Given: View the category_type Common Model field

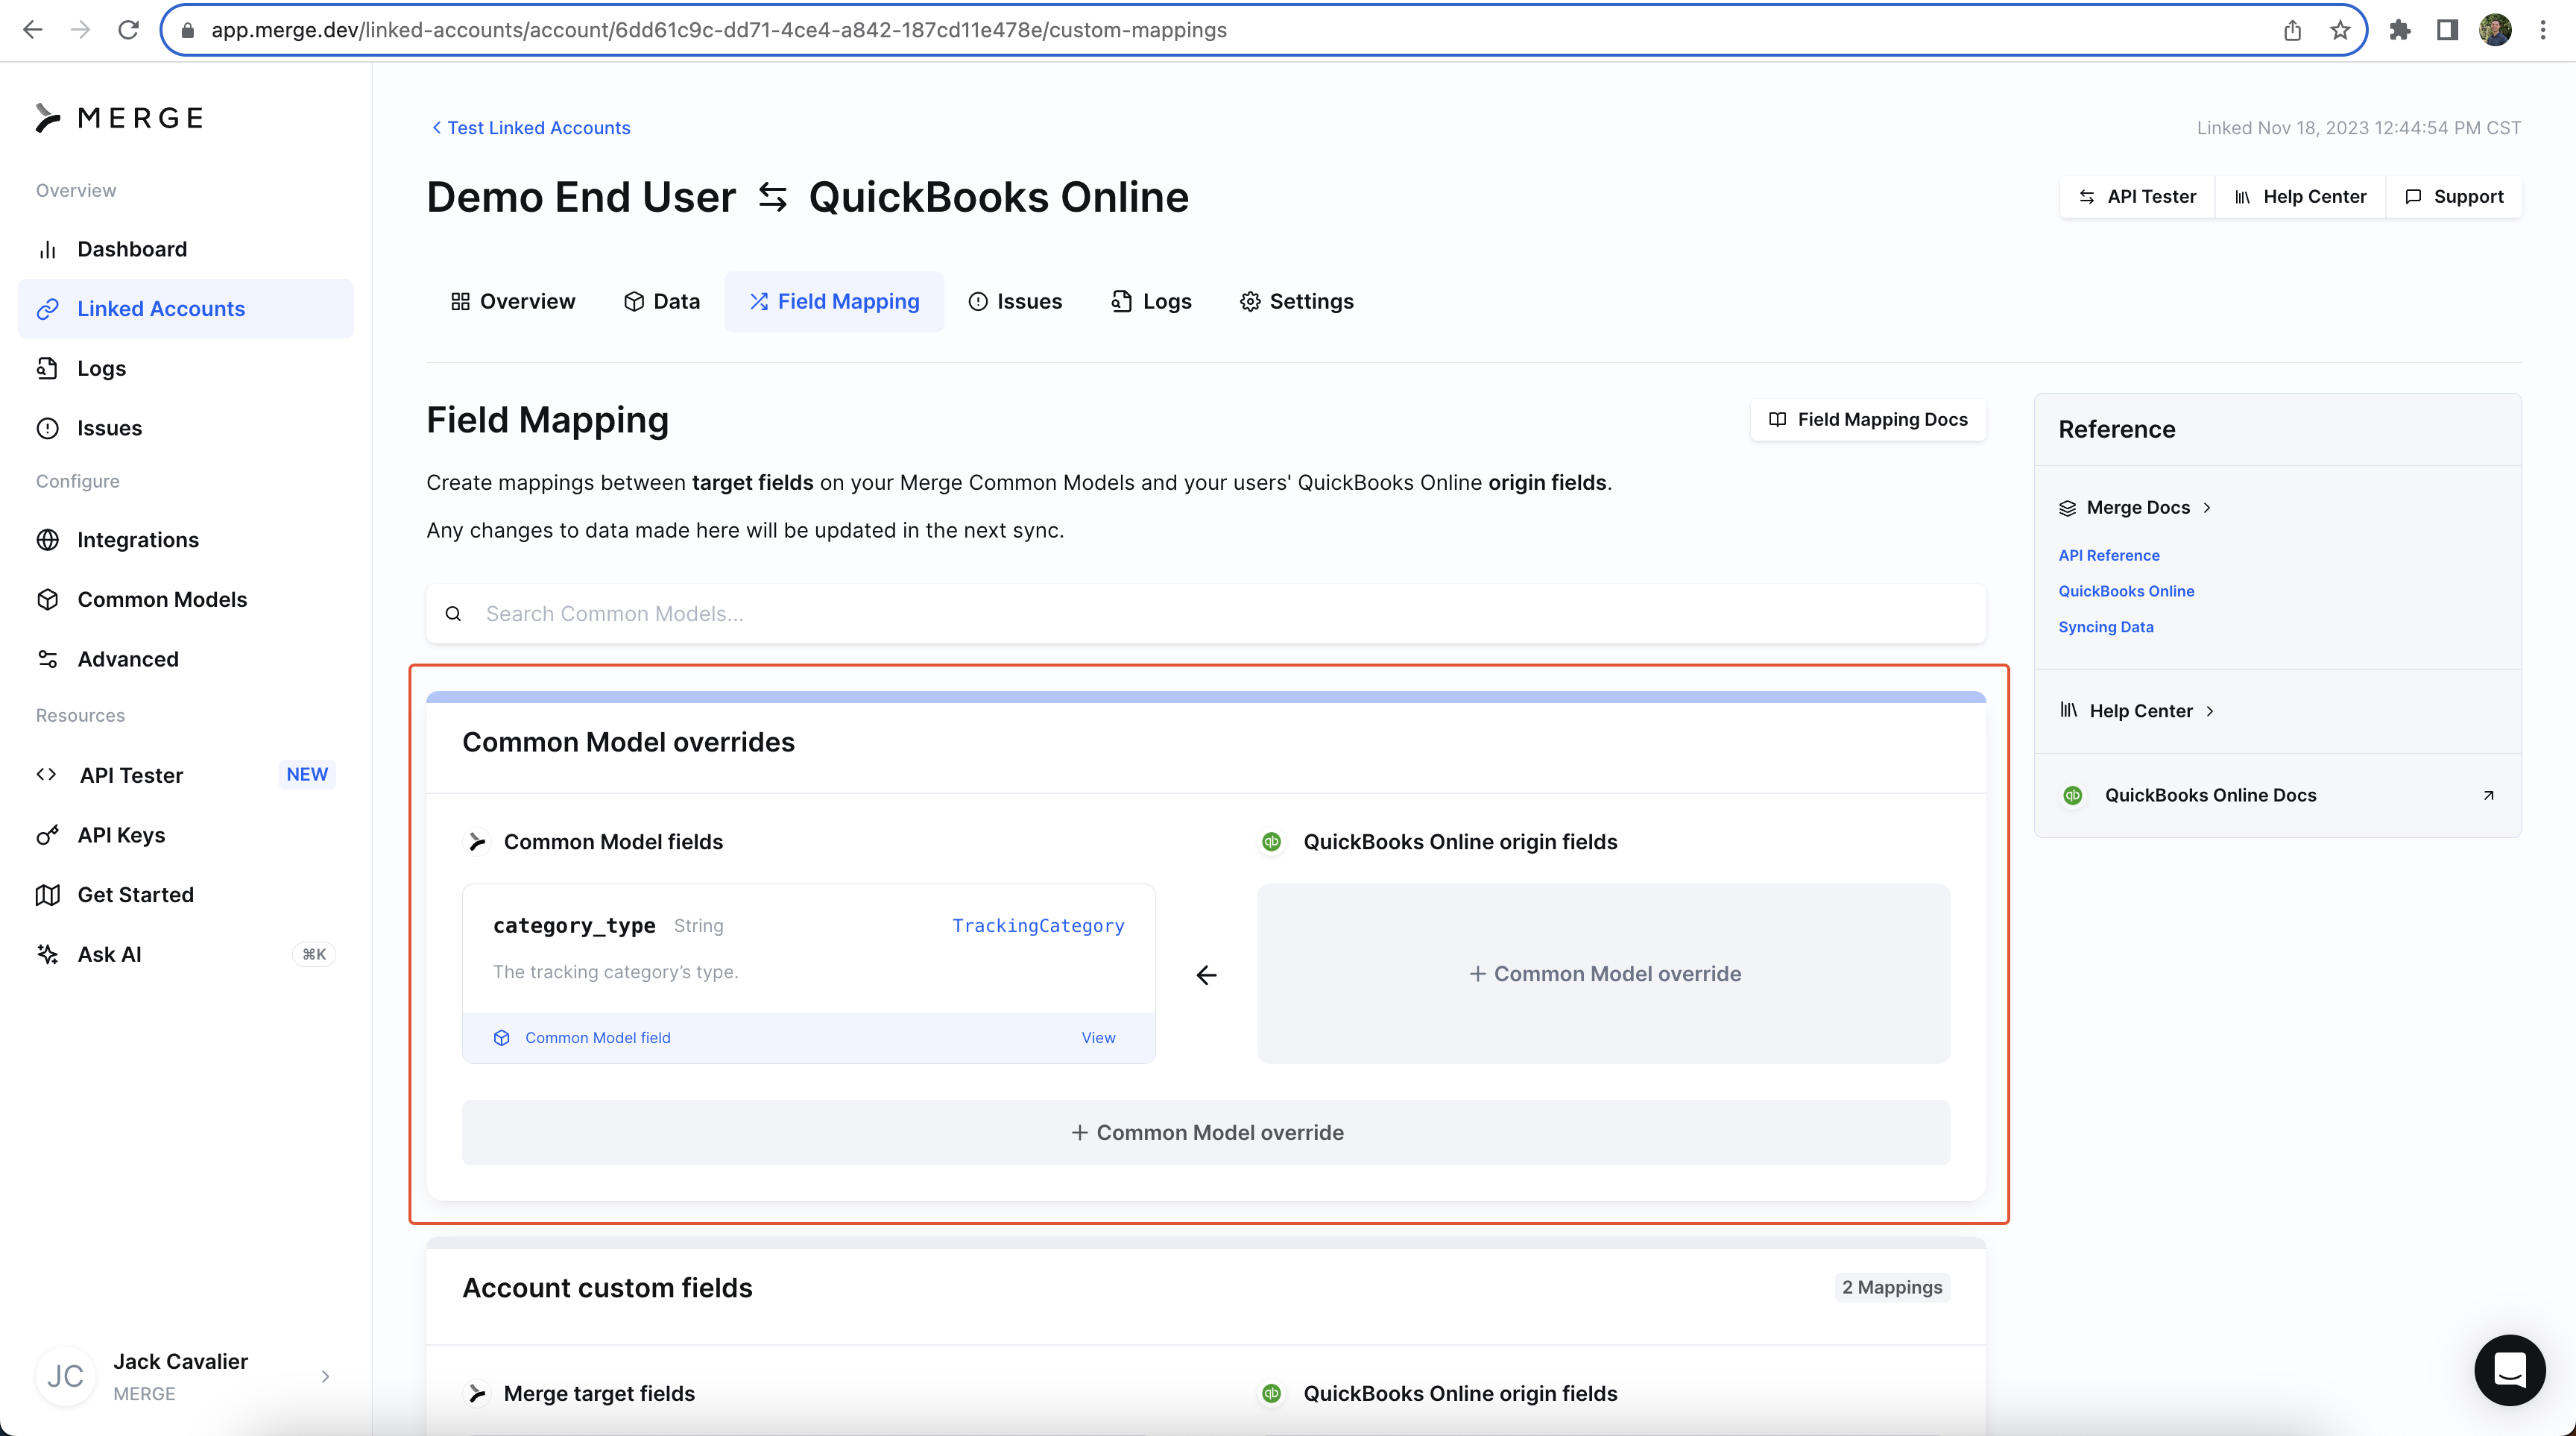Looking at the screenshot, I should [1098, 1038].
